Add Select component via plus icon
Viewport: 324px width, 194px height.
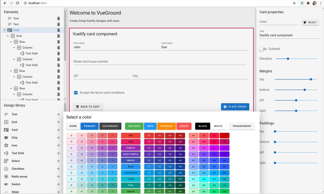point(59,161)
